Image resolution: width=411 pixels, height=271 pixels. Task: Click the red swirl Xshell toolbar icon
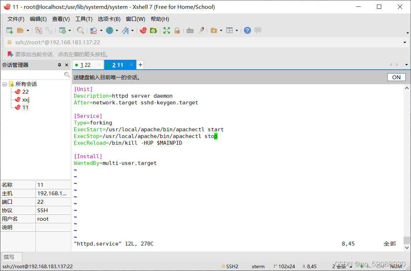coord(143,31)
